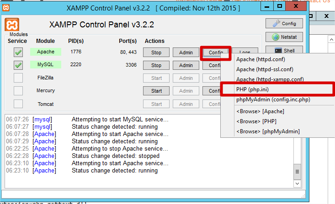
Task: Uninstall the Apache service checkbox
Action: tap(18, 52)
